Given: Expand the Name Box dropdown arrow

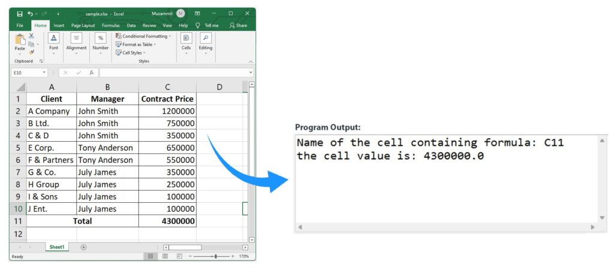Looking at the screenshot, I should click(44, 72).
